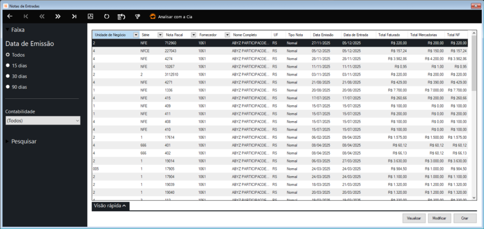Open the Contabilidade (Todos) combo box
The image size is (484, 229).
pos(43,121)
